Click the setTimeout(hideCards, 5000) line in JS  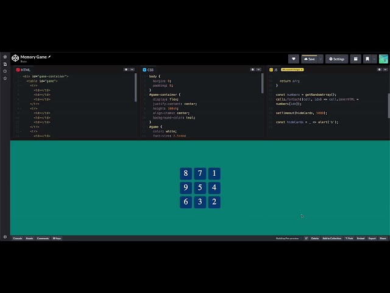(302, 113)
